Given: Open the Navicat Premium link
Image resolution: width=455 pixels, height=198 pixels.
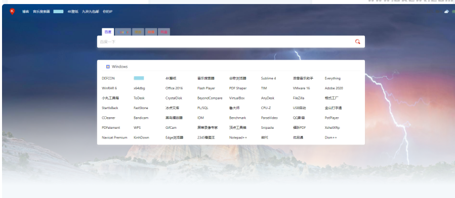Looking at the screenshot, I should coord(114,137).
